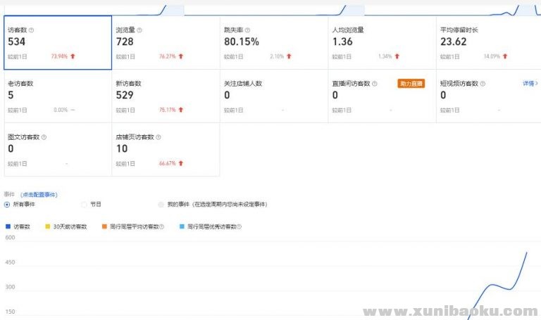Screen dimensions: 541x320
Task: Click help icon after 同行同层优秀访客数 legend
Action: coord(239,226)
